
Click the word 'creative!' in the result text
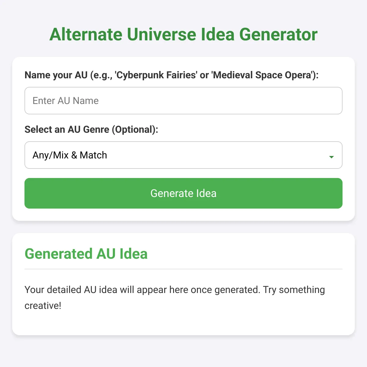(43, 306)
